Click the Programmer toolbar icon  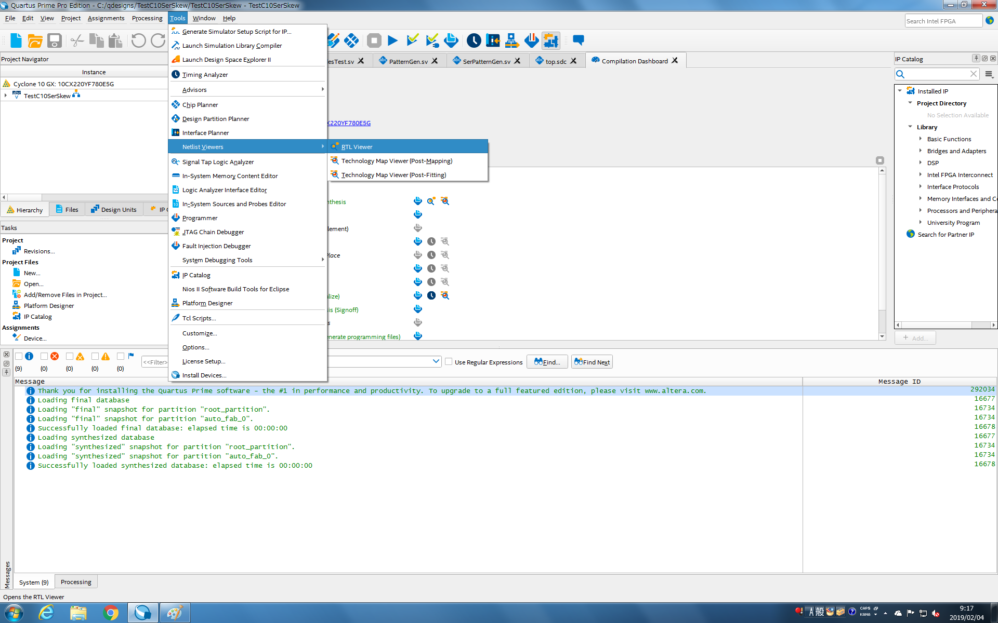point(531,40)
